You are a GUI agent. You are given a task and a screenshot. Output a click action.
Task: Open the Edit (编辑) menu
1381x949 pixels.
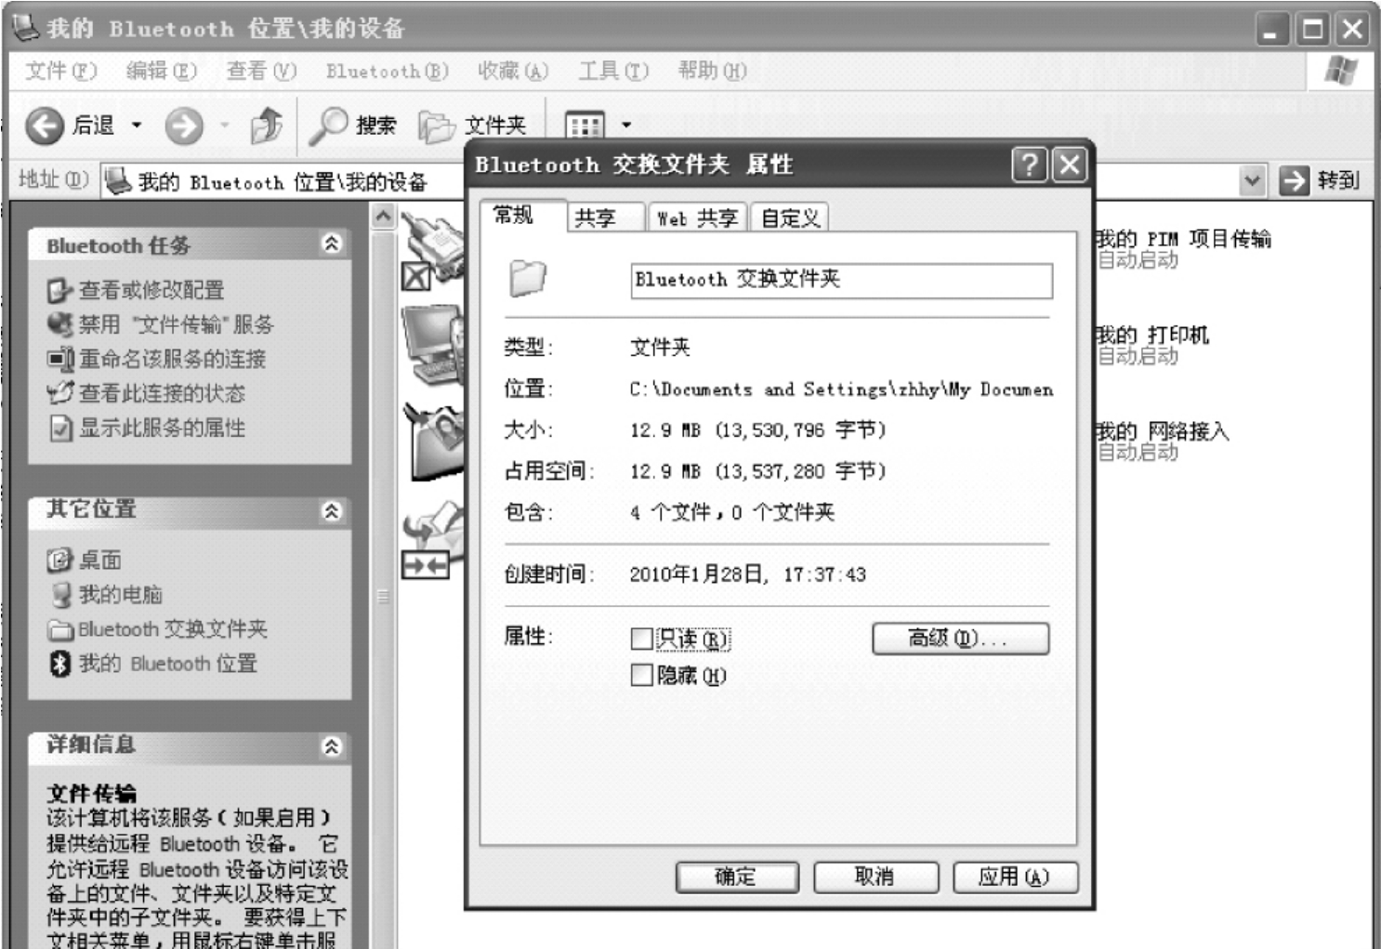pos(162,71)
